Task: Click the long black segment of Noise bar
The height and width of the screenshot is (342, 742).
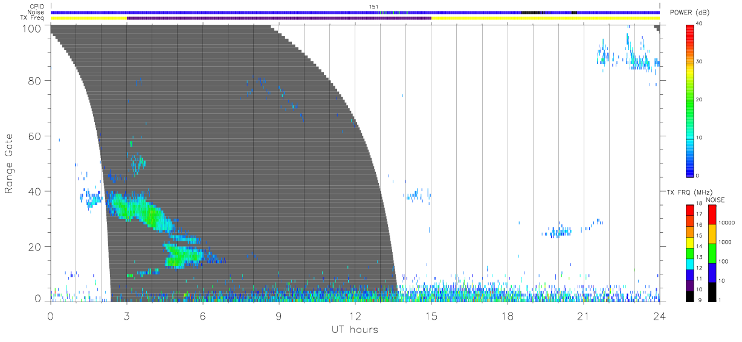Action: click(x=534, y=12)
